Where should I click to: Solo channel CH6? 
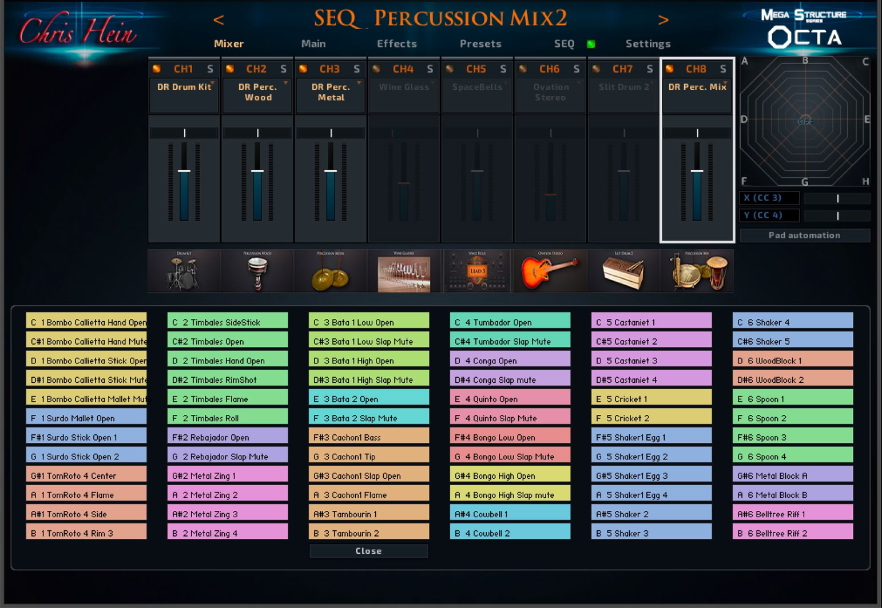tap(576, 69)
